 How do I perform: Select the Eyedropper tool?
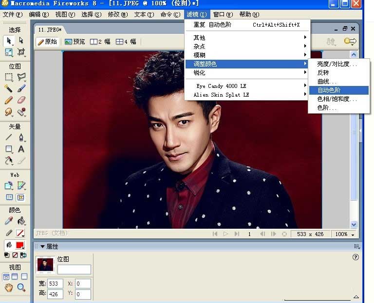click(8, 221)
